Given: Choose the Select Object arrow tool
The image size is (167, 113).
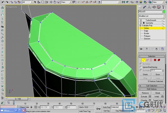Looking at the screenshot, I should pos(35,2).
